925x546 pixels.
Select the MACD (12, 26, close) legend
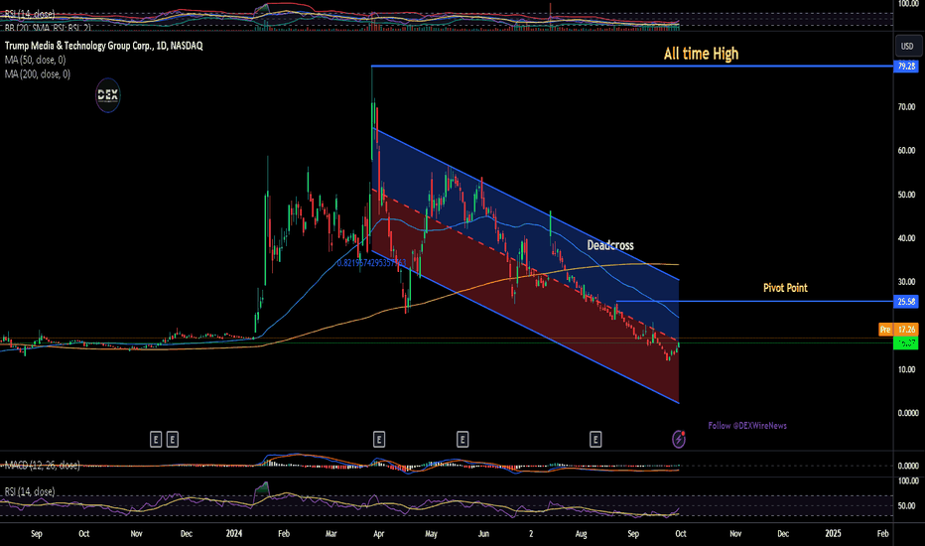(43, 466)
